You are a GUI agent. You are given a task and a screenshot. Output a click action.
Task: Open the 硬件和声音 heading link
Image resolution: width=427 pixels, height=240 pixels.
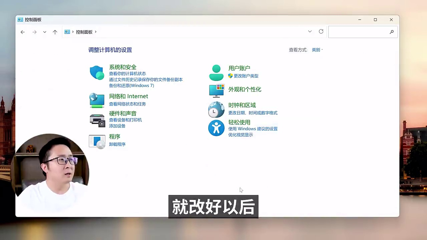123,113
